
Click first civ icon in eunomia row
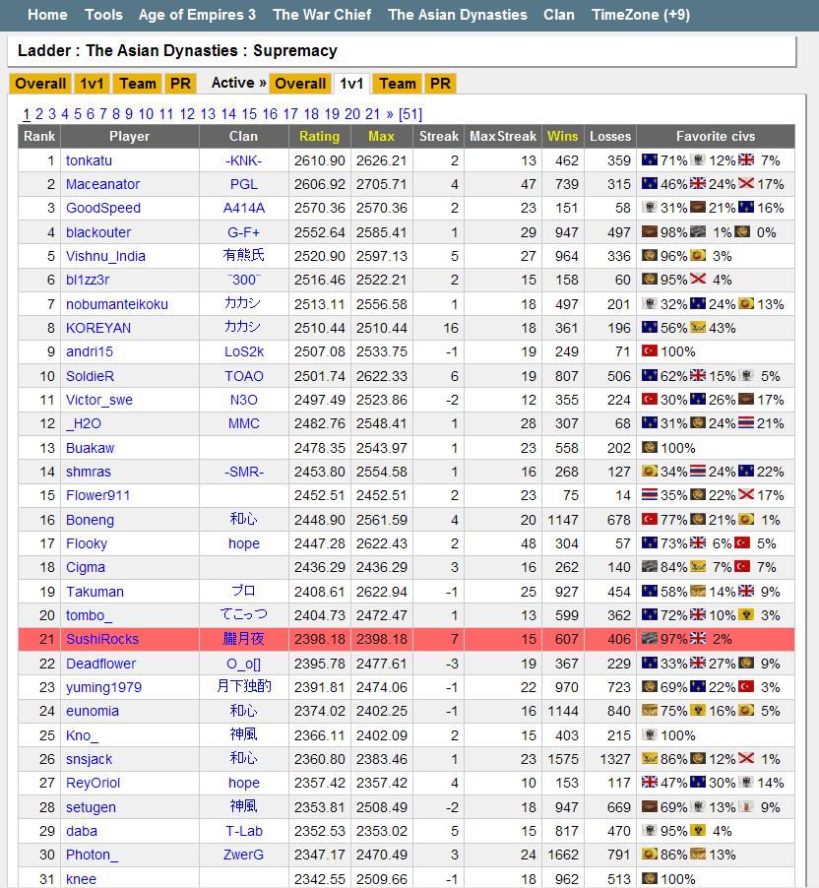[x=649, y=711]
